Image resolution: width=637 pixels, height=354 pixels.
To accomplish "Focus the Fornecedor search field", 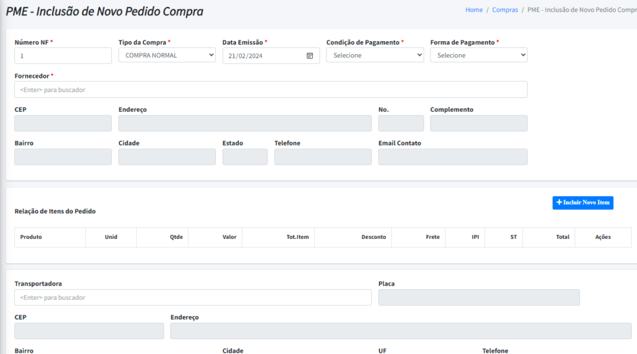I will 271,90.
